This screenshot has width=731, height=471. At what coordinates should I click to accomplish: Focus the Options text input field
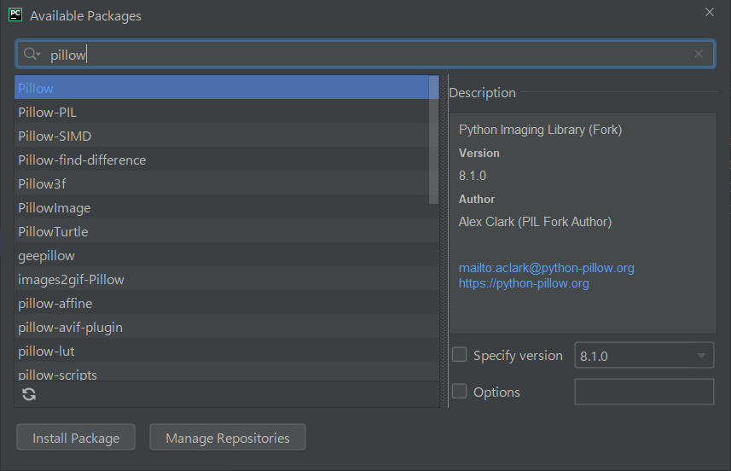(x=644, y=392)
